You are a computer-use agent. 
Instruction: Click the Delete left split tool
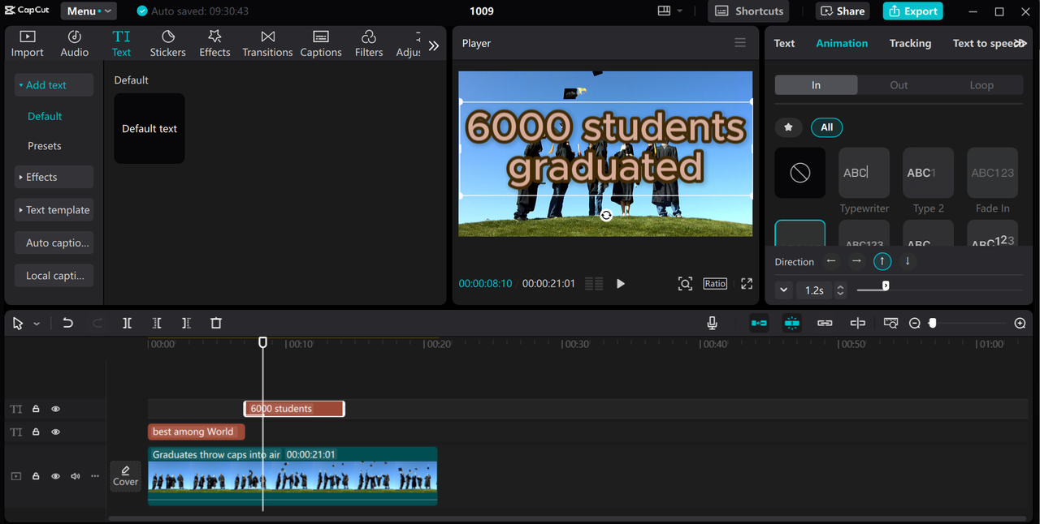point(157,323)
